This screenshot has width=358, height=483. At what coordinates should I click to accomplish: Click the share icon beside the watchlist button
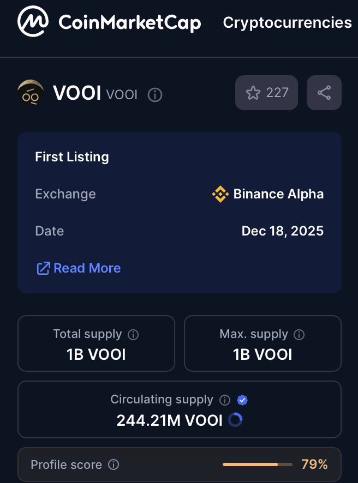324,93
